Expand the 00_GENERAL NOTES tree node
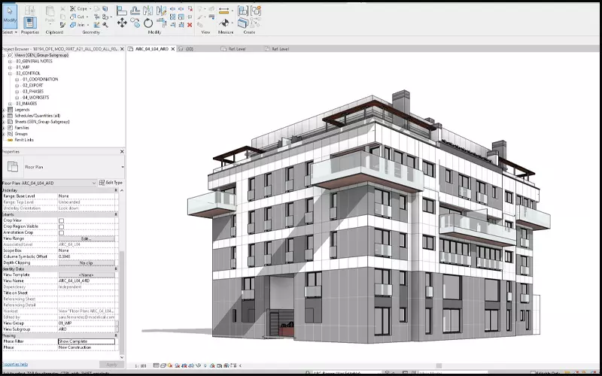 click(x=10, y=62)
